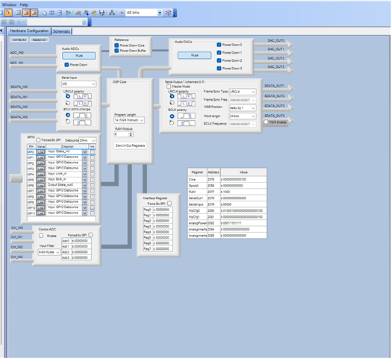Click the Link Project green arrow icon
The height and width of the screenshot is (358, 391).
click(68, 13)
